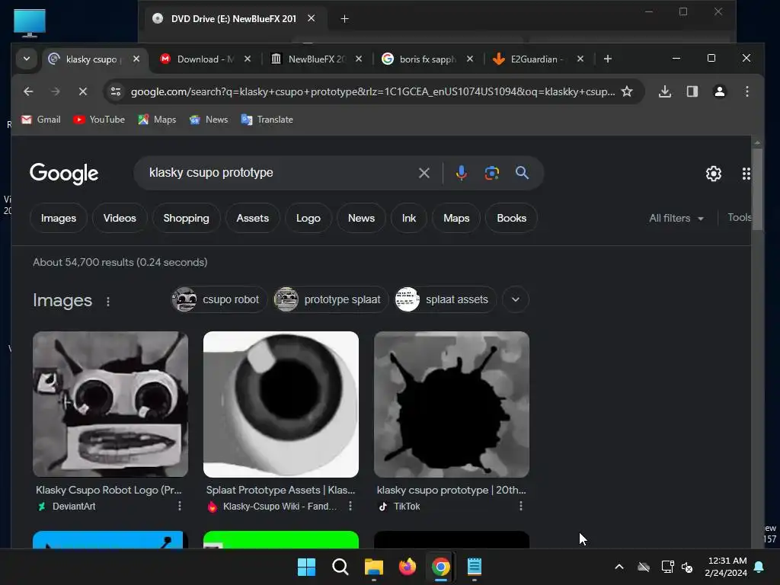Image resolution: width=780 pixels, height=585 pixels.
Task: Open a new Chrome tab
Action: 607,59
